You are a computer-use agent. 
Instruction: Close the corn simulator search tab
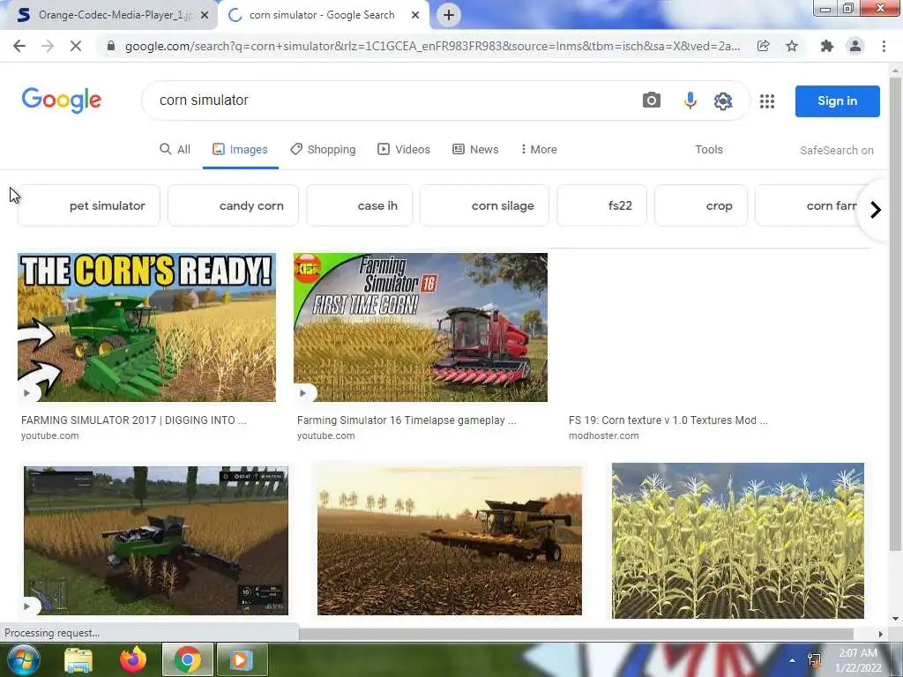[x=415, y=16]
